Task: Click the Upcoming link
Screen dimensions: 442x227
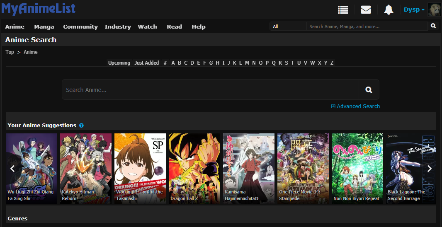Action: tap(119, 63)
